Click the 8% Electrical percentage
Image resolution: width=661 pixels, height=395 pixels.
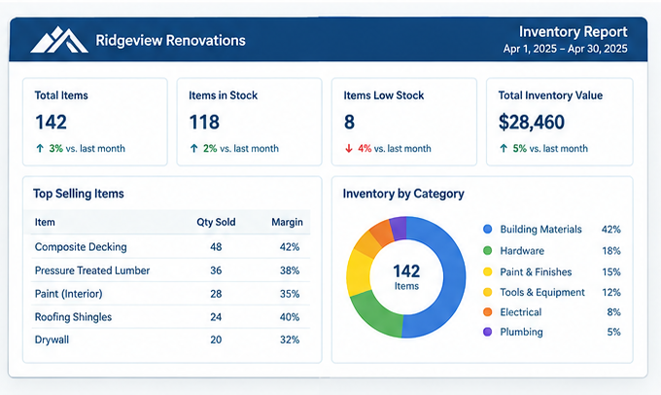pos(613,312)
